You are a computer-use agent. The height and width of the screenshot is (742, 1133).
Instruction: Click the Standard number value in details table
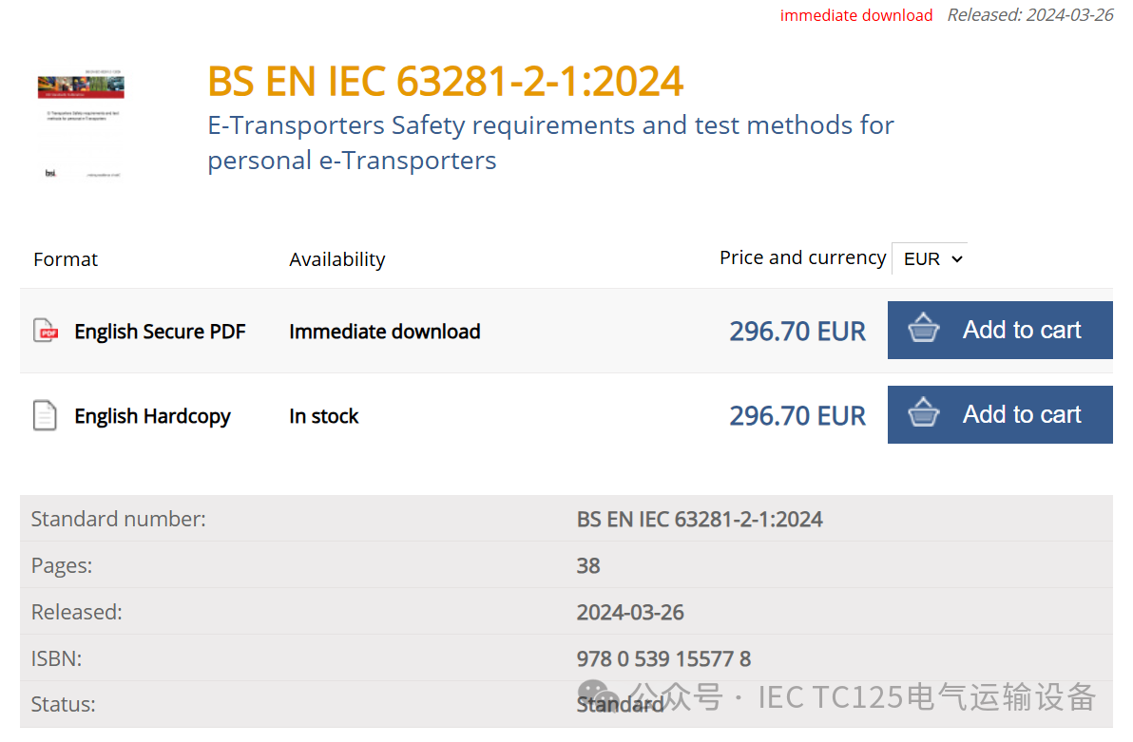tap(700, 520)
